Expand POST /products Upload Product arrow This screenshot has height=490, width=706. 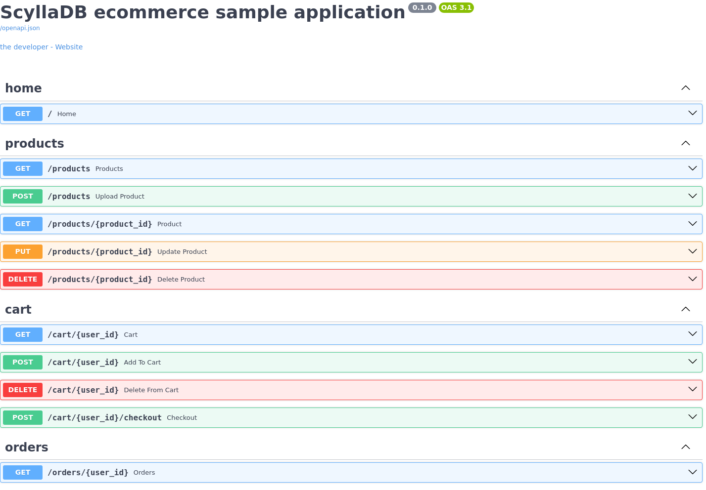[693, 196]
